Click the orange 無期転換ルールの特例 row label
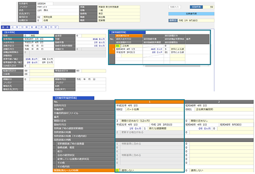Screen dimensions: 255x174 [84, 170]
